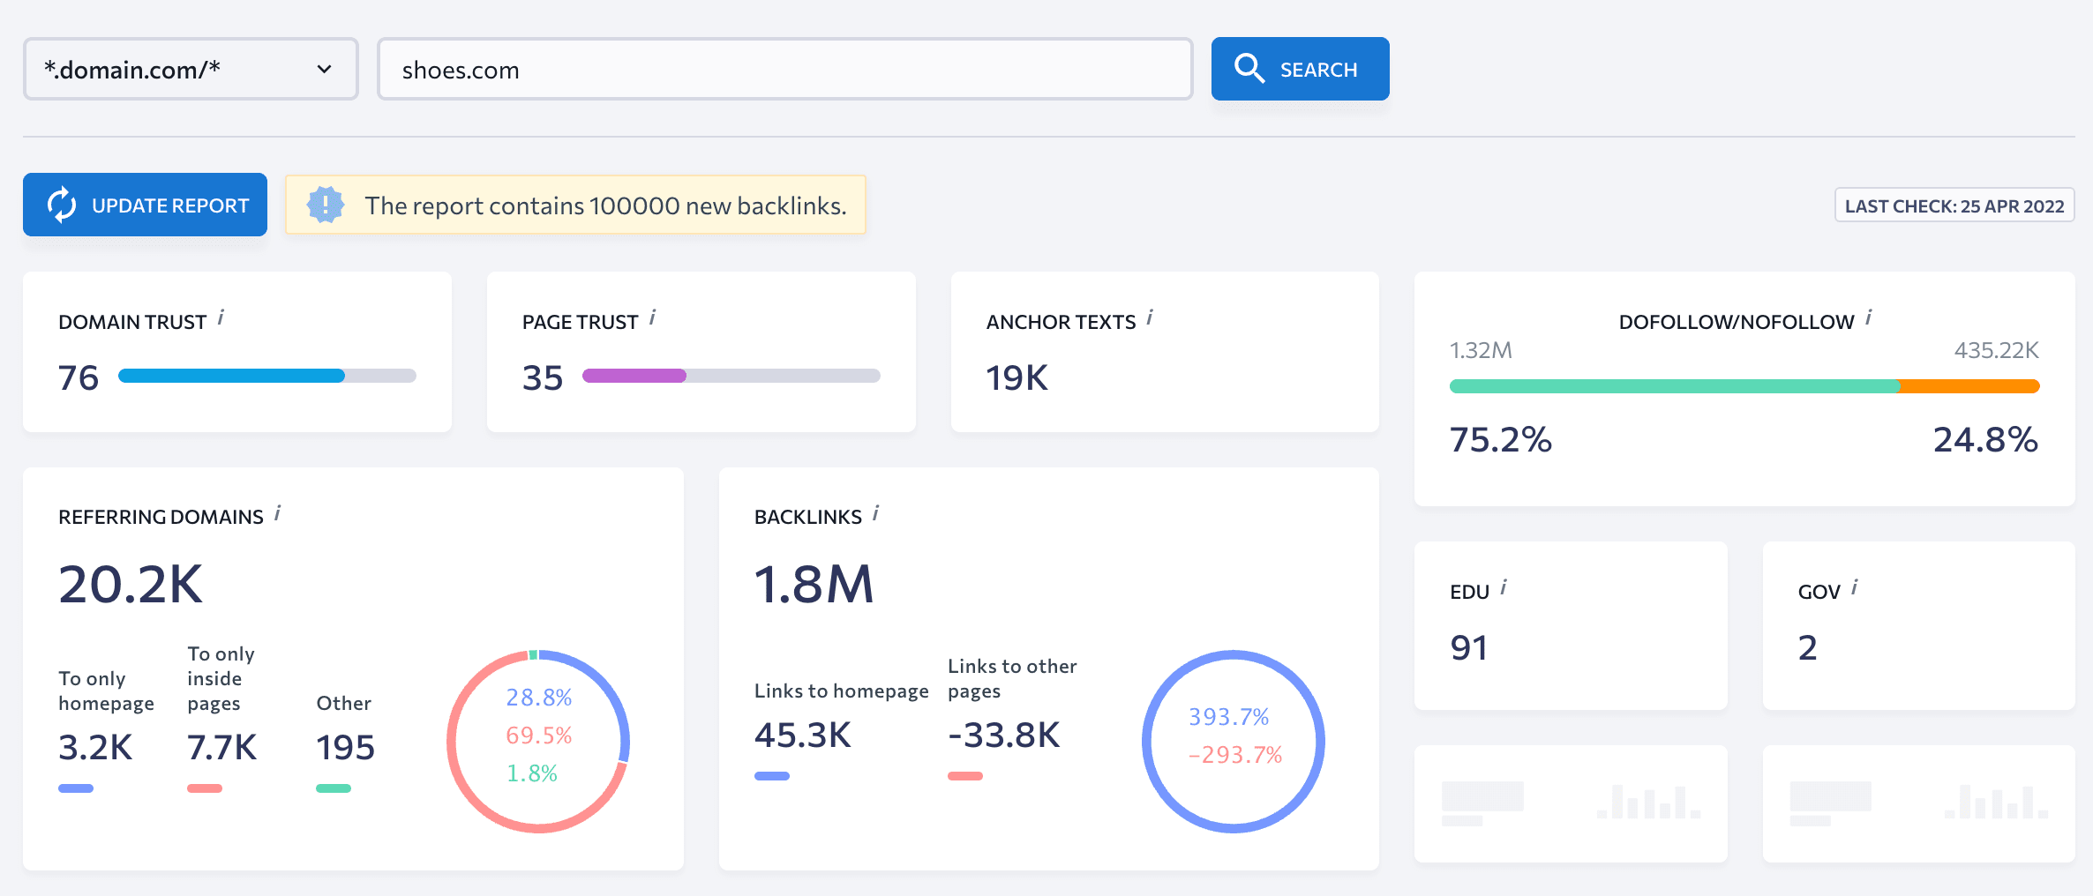Click the Page Trust info icon
Screen dimensions: 2093x896
point(652,317)
